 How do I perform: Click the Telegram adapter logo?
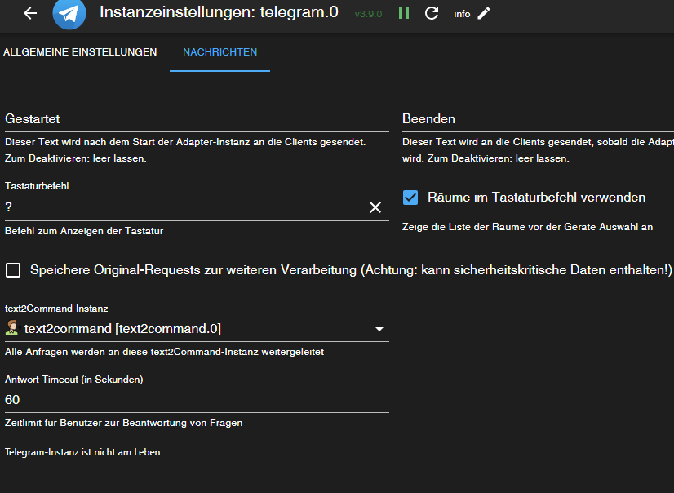69,13
